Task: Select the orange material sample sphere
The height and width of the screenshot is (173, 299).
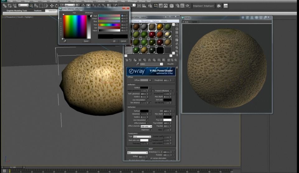Action: (160, 27)
